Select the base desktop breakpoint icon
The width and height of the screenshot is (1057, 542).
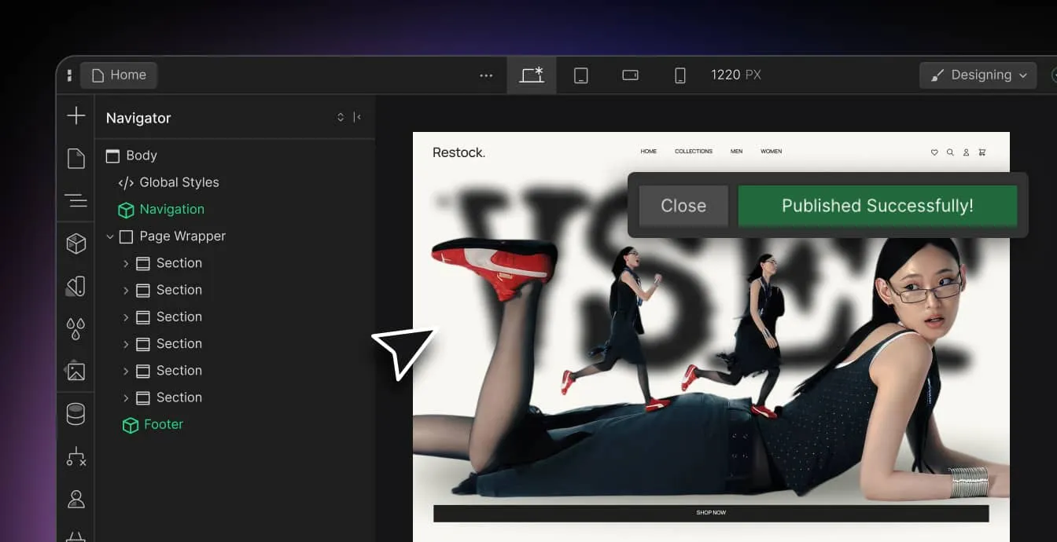tap(532, 75)
